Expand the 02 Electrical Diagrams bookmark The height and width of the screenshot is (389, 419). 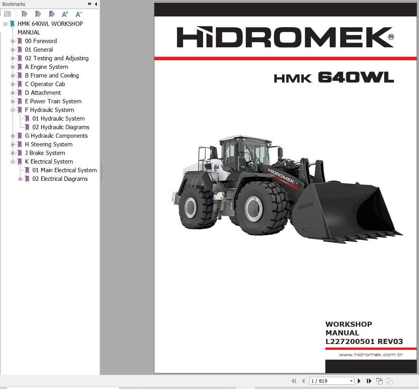20,179
